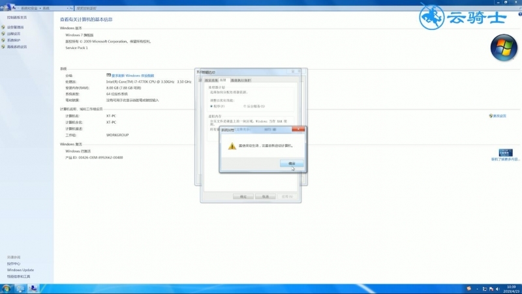The image size is (522, 294).
Task: Close the 系统属性 restart message box
Action: pyautogui.click(x=298, y=129)
